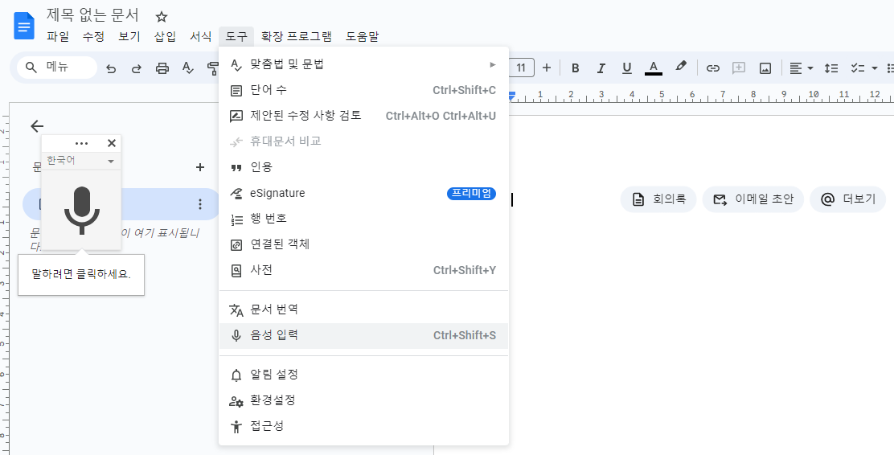
Task: Select 행 번호 menu entry
Action: tap(363, 219)
